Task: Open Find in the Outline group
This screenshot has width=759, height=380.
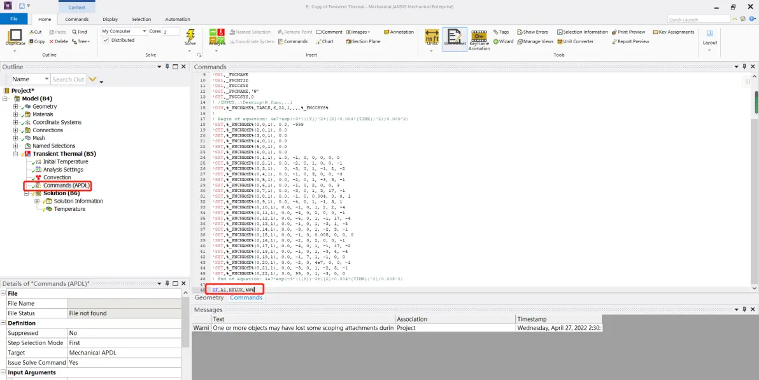Action: click(80, 32)
